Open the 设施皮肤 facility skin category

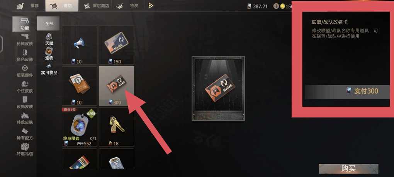(25, 103)
